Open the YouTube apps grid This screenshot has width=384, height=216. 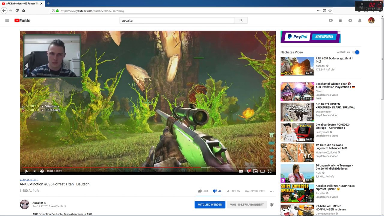(340, 20)
